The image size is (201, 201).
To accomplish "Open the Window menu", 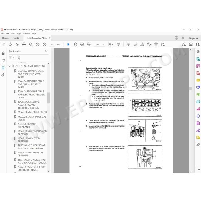I will (26, 34).
